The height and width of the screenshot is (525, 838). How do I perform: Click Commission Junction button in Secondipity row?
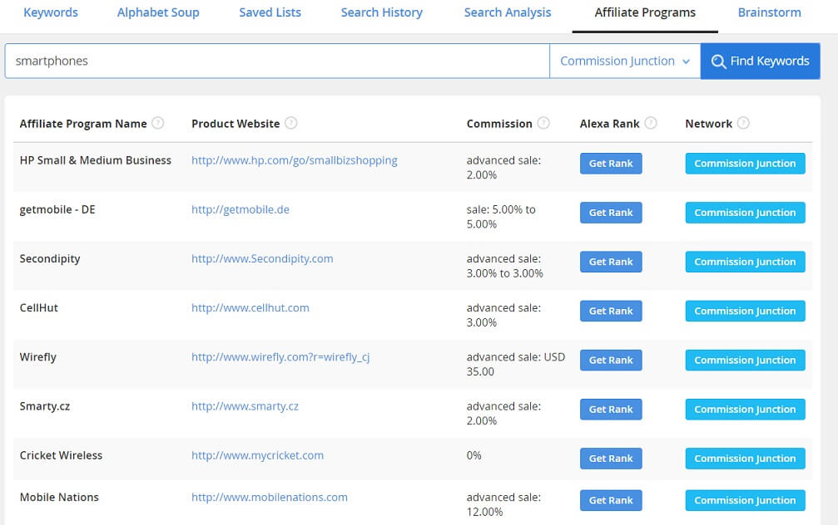745,262
